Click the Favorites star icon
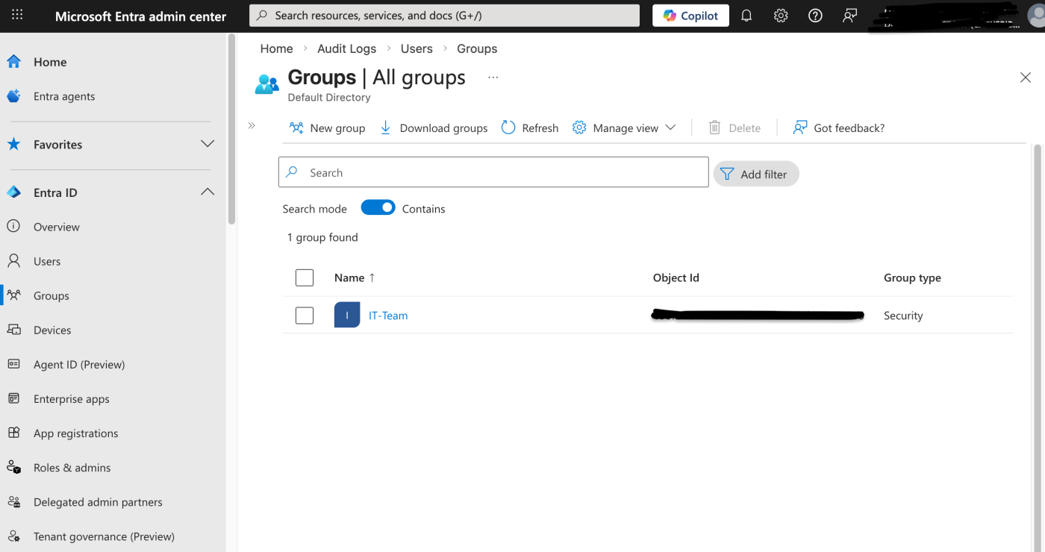1045x552 pixels. [13, 144]
